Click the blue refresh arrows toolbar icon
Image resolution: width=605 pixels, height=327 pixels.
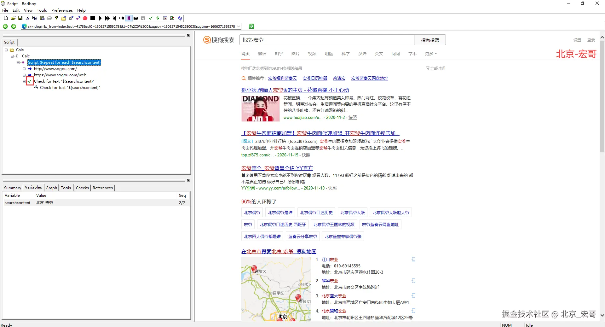coord(180,18)
